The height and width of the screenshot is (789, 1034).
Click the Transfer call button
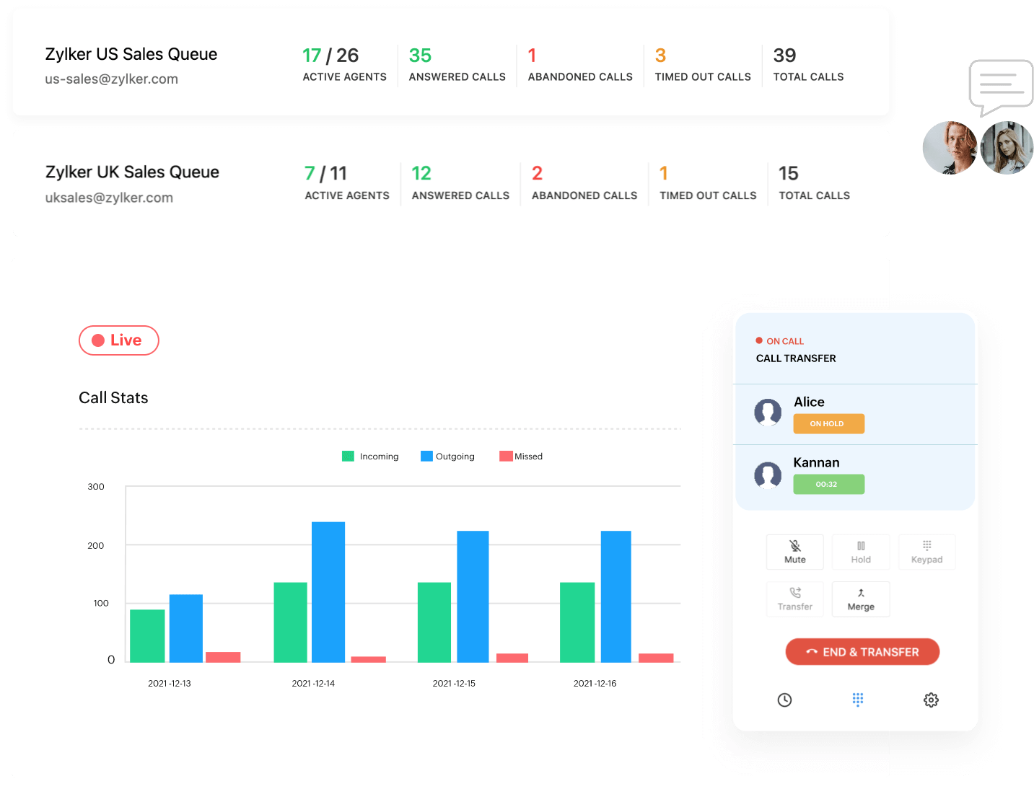coord(794,599)
